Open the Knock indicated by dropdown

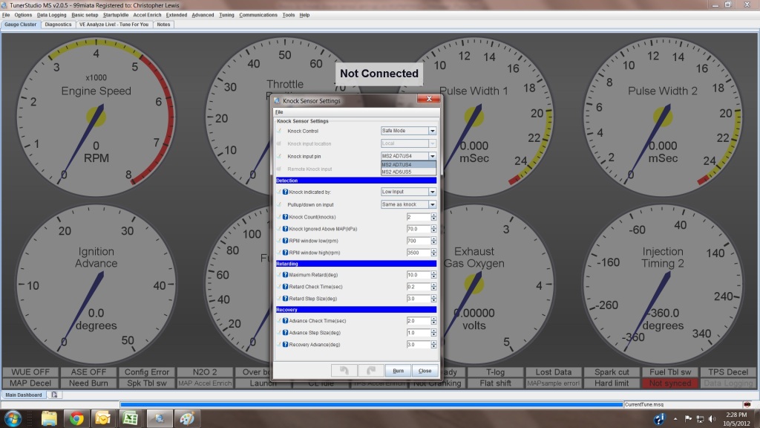click(433, 192)
